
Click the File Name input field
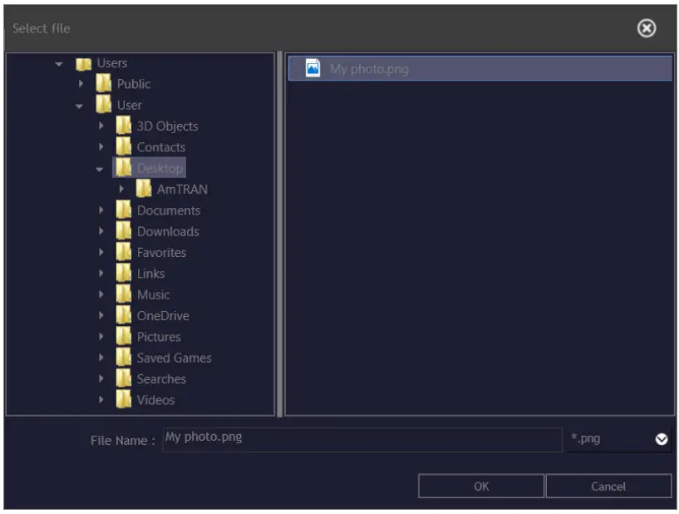point(362,439)
